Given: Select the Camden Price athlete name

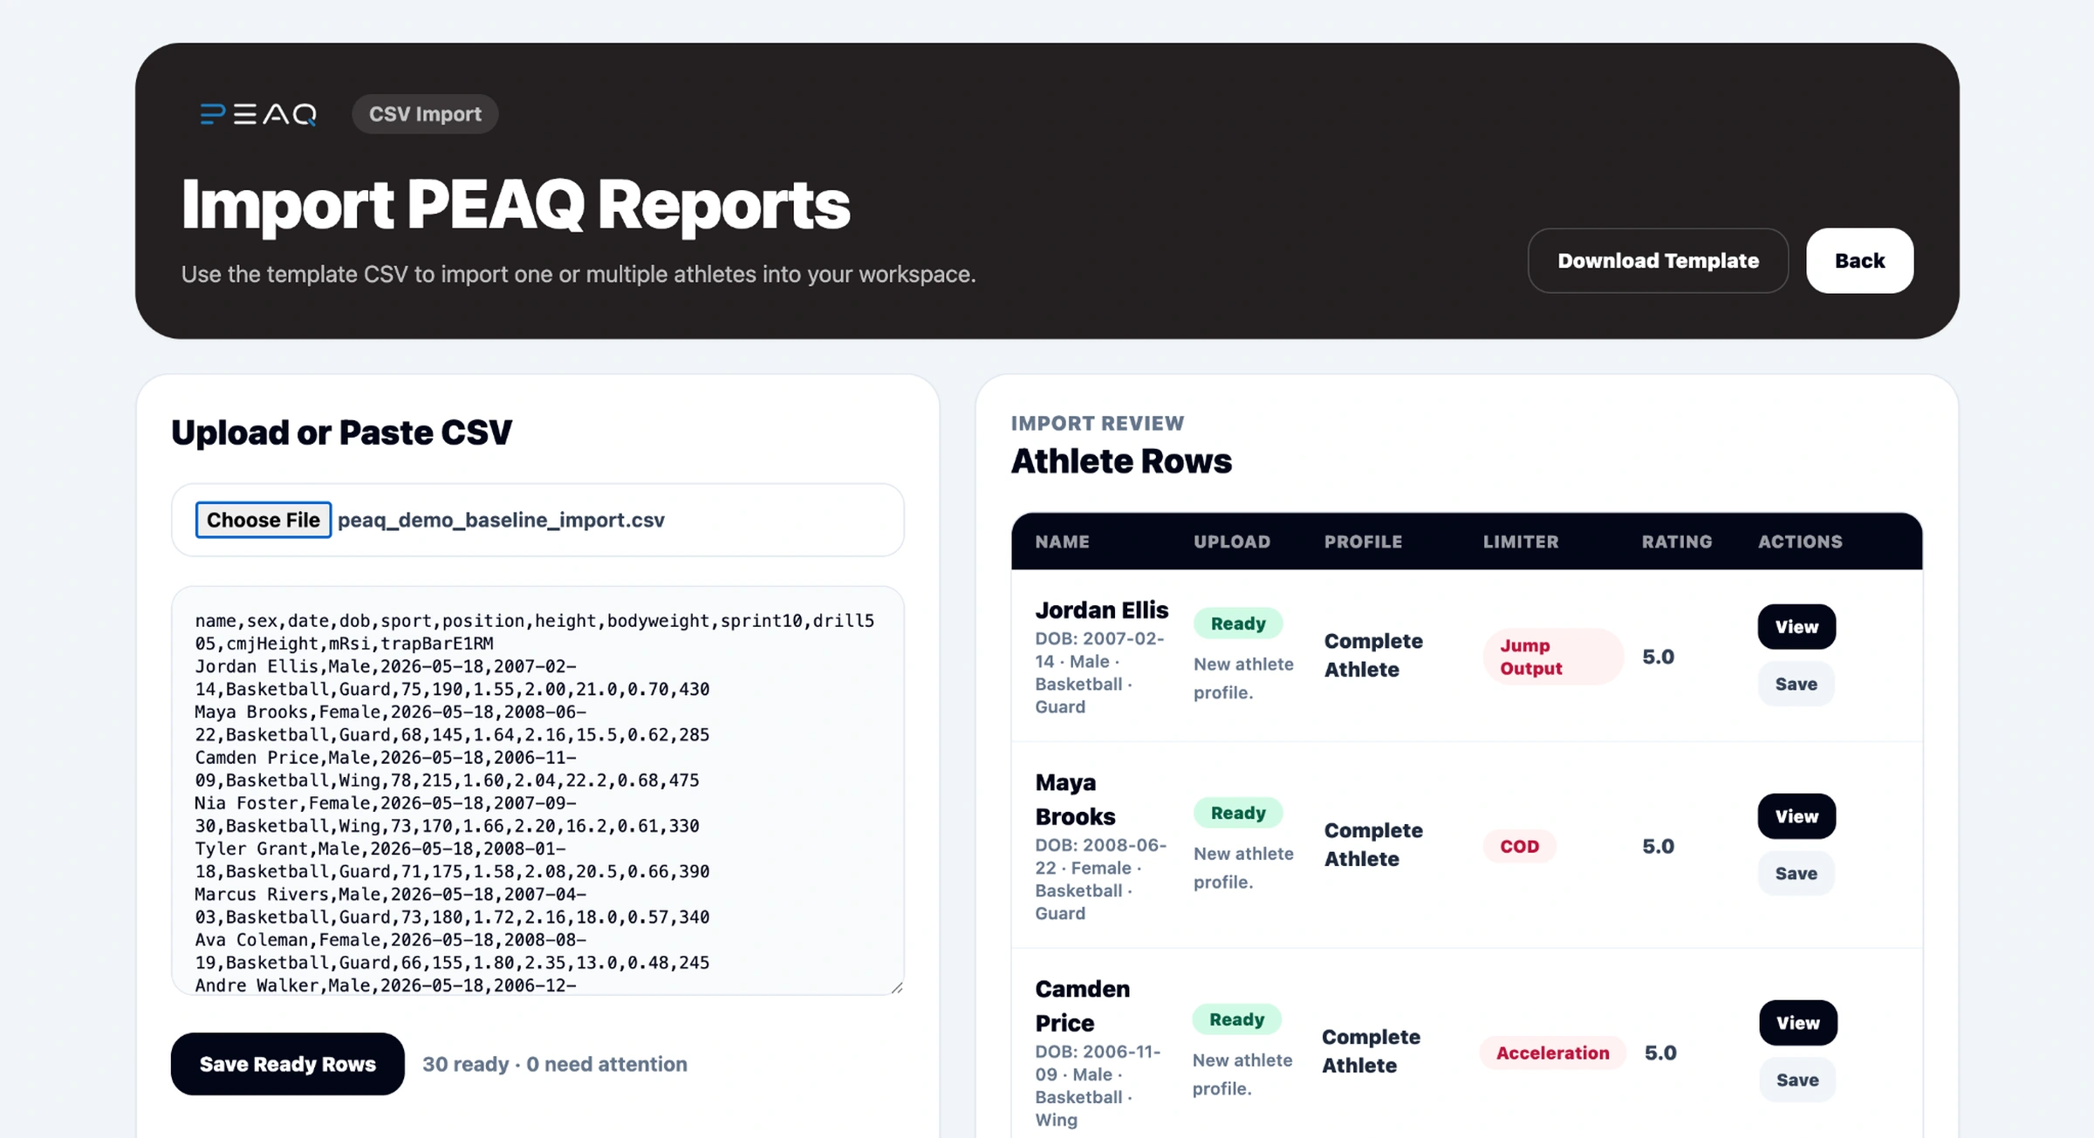Looking at the screenshot, I should [x=1082, y=1006].
